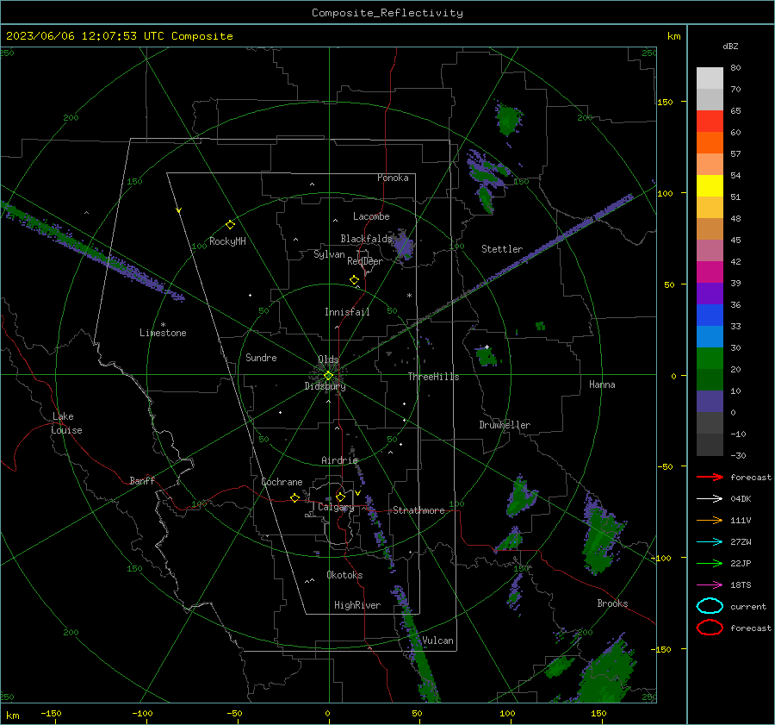
Task: Click the orange 111V arrow legend icon
Action: (710, 520)
